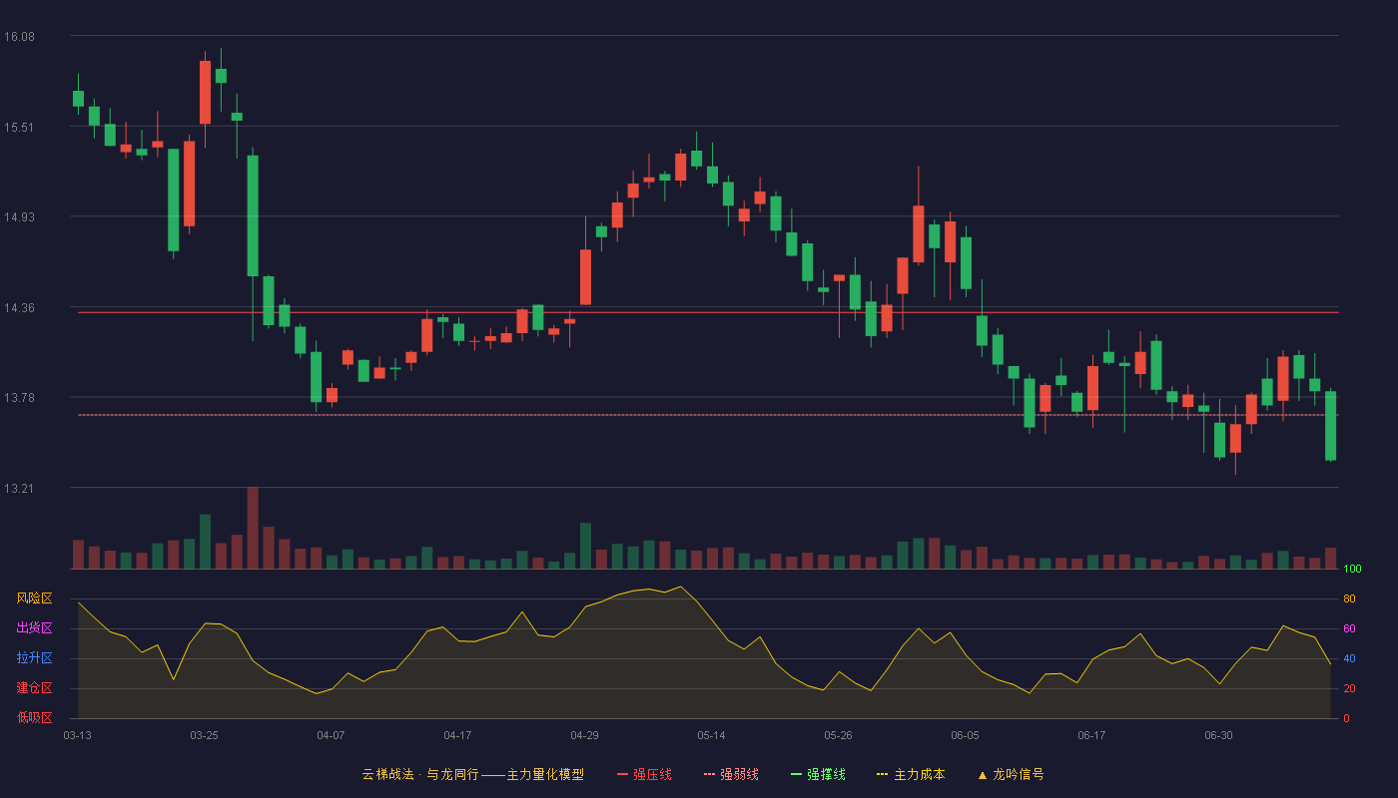Toggle the 强压线 legend entry
Screen dimensions: 1398x798
[644, 774]
